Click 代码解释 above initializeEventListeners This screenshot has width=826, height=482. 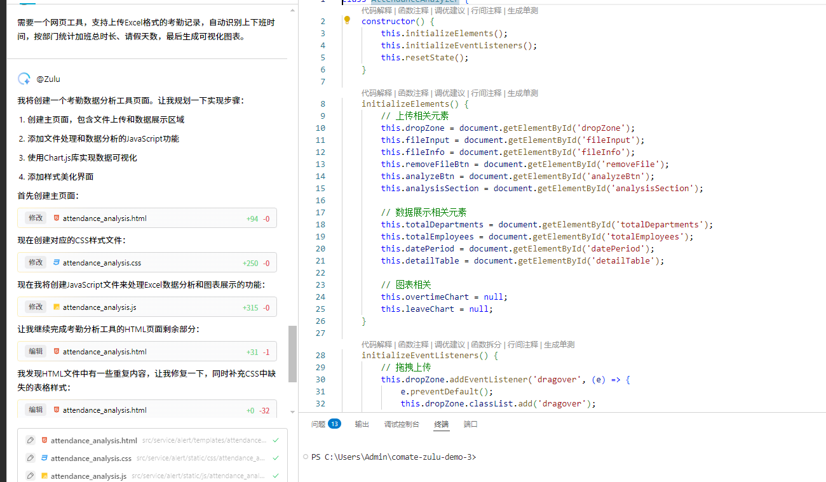pyautogui.click(x=377, y=345)
